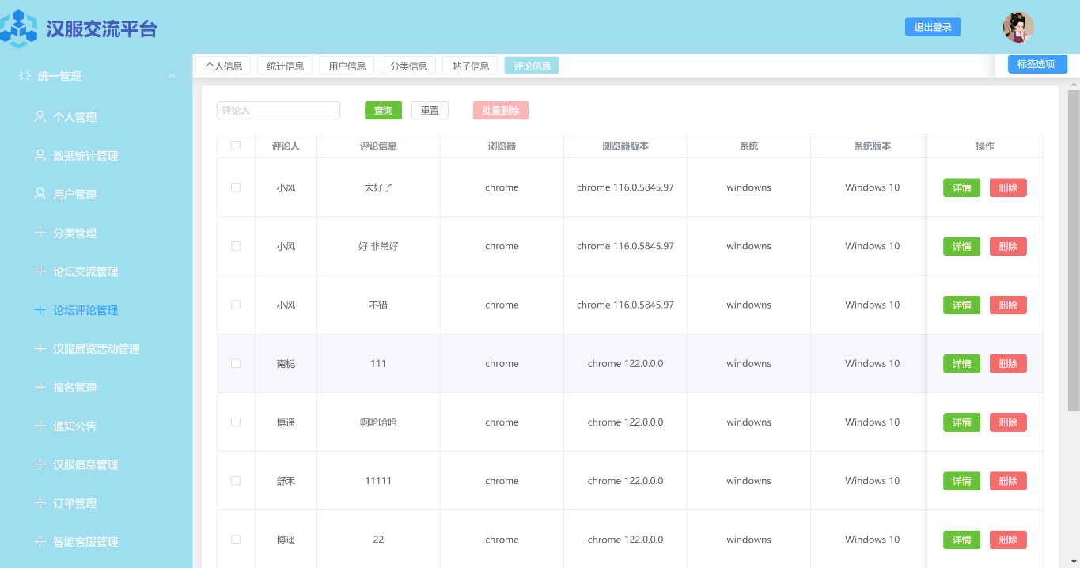Tick the checkbox for 舒禾's 11111 comment
The width and height of the screenshot is (1080, 568).
(236, 480)
